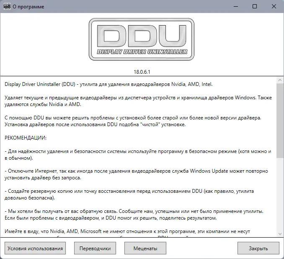This screenshot has height=259, width=284.
Task: Click the paragraph starting '- Мы хотели бы получать'
Action: tap(134, 215)
